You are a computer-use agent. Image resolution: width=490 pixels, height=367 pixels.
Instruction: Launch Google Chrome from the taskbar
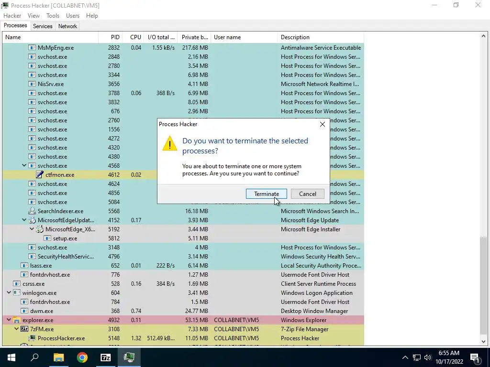pyautogui.click(x=82, y=357)
